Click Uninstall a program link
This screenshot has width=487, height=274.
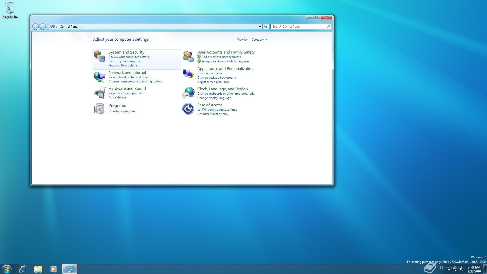[x=121, y=111]
